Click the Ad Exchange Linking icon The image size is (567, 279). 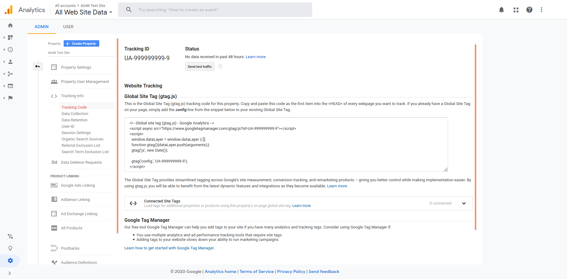(54, 214)
